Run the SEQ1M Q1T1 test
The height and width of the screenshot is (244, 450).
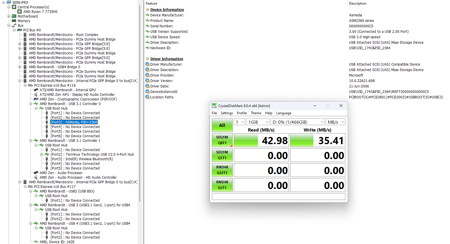222,155
